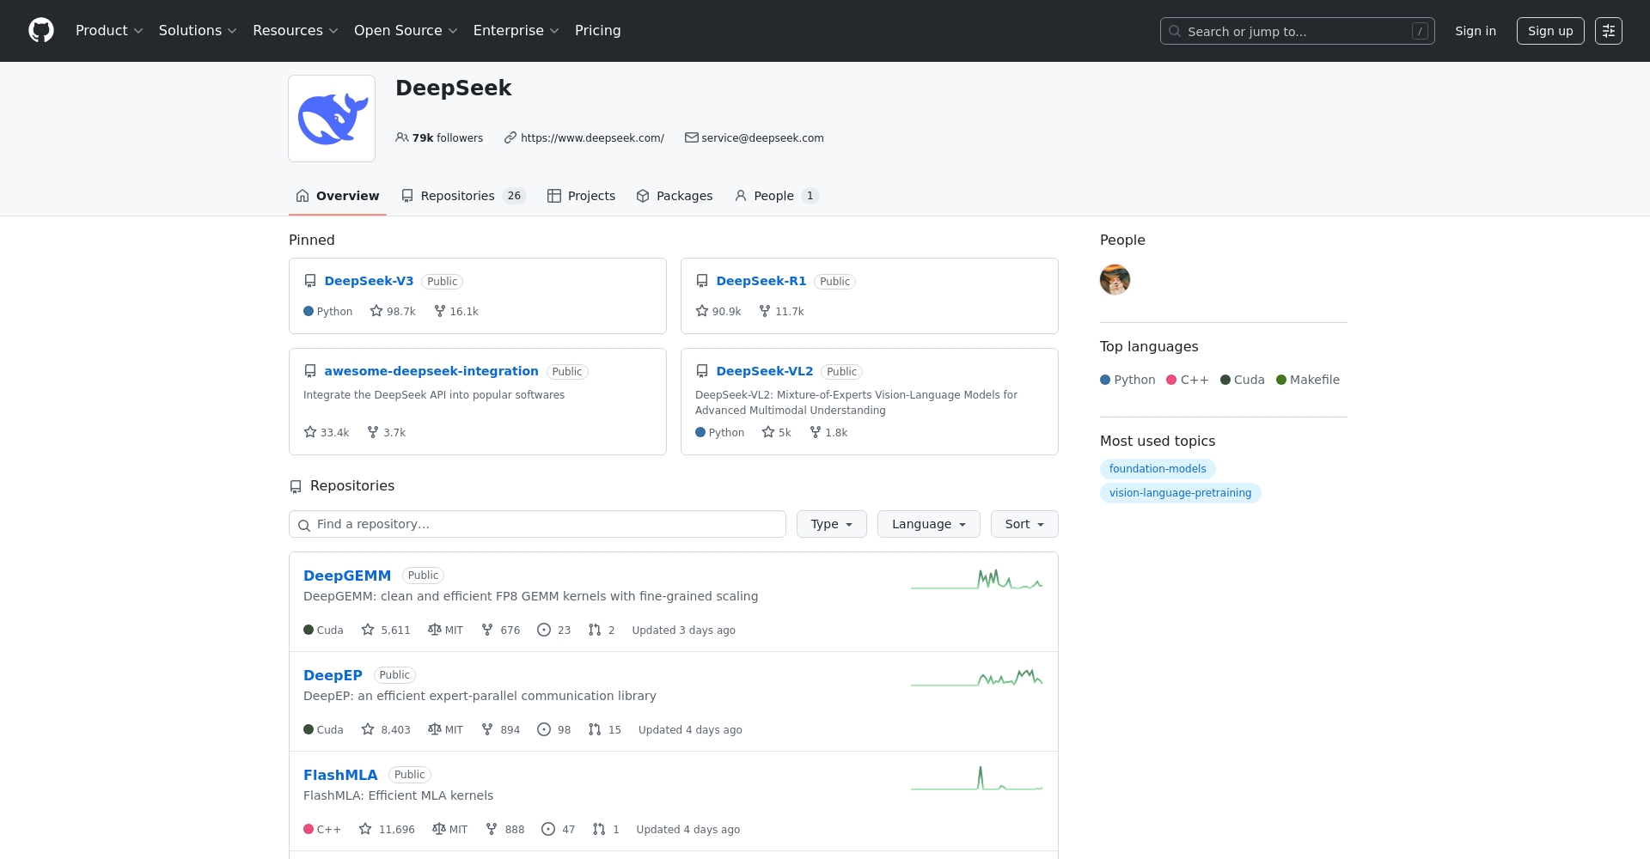Filter by Cuda in Top languages
The height and width of the screenshot is (859, 1650).
[x=1243, y=380]
